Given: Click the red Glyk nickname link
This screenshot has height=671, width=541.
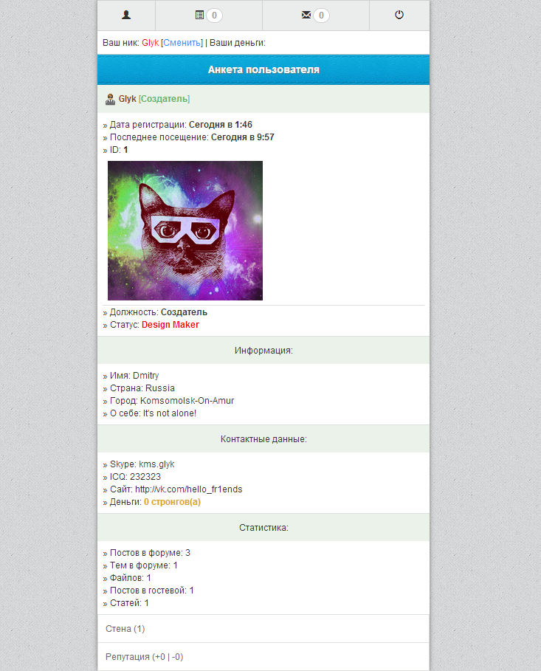Looking at the screenshot, I should tap(151, 43).
